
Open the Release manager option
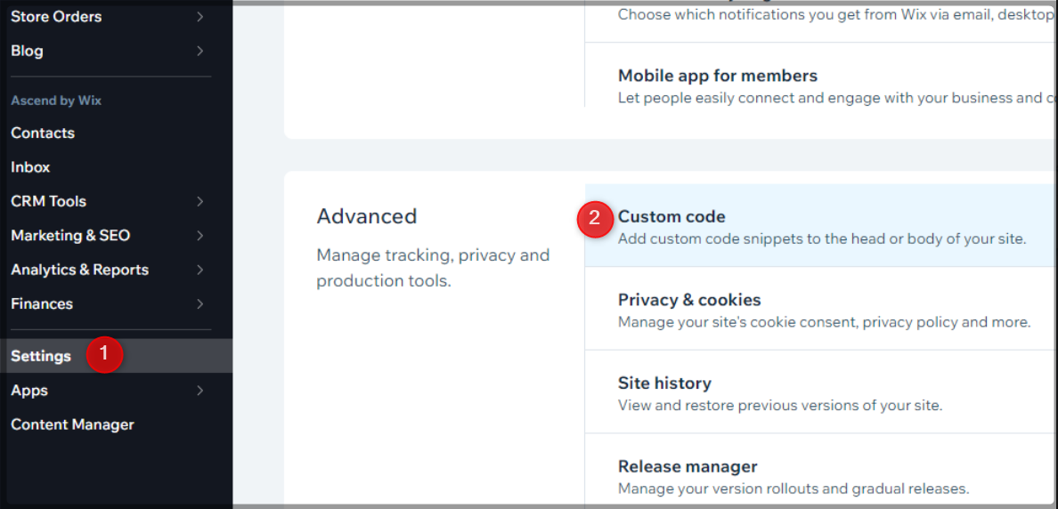click(688, 466)
